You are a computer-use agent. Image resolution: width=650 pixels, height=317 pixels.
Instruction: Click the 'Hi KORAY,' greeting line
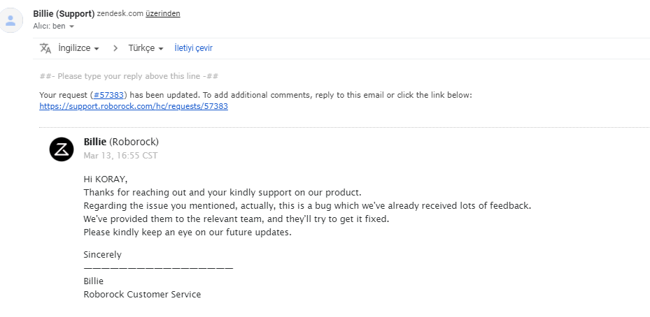106,179
